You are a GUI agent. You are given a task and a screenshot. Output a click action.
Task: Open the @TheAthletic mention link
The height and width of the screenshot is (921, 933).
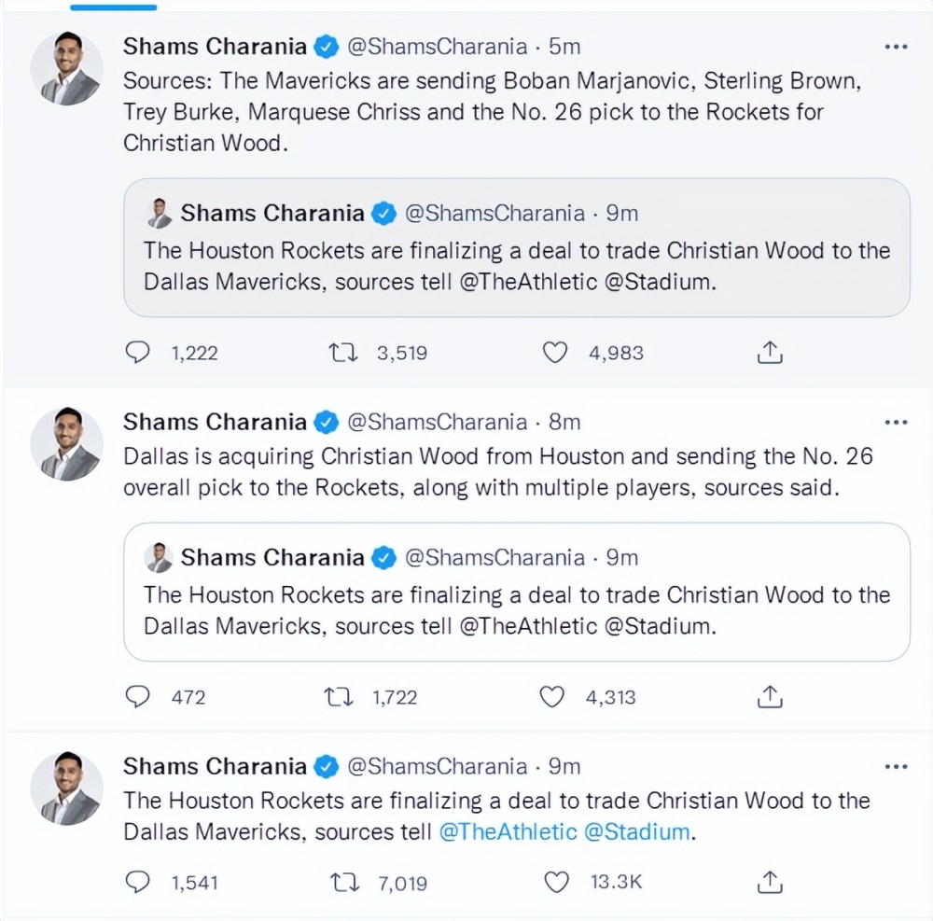[x=508, y=831]
